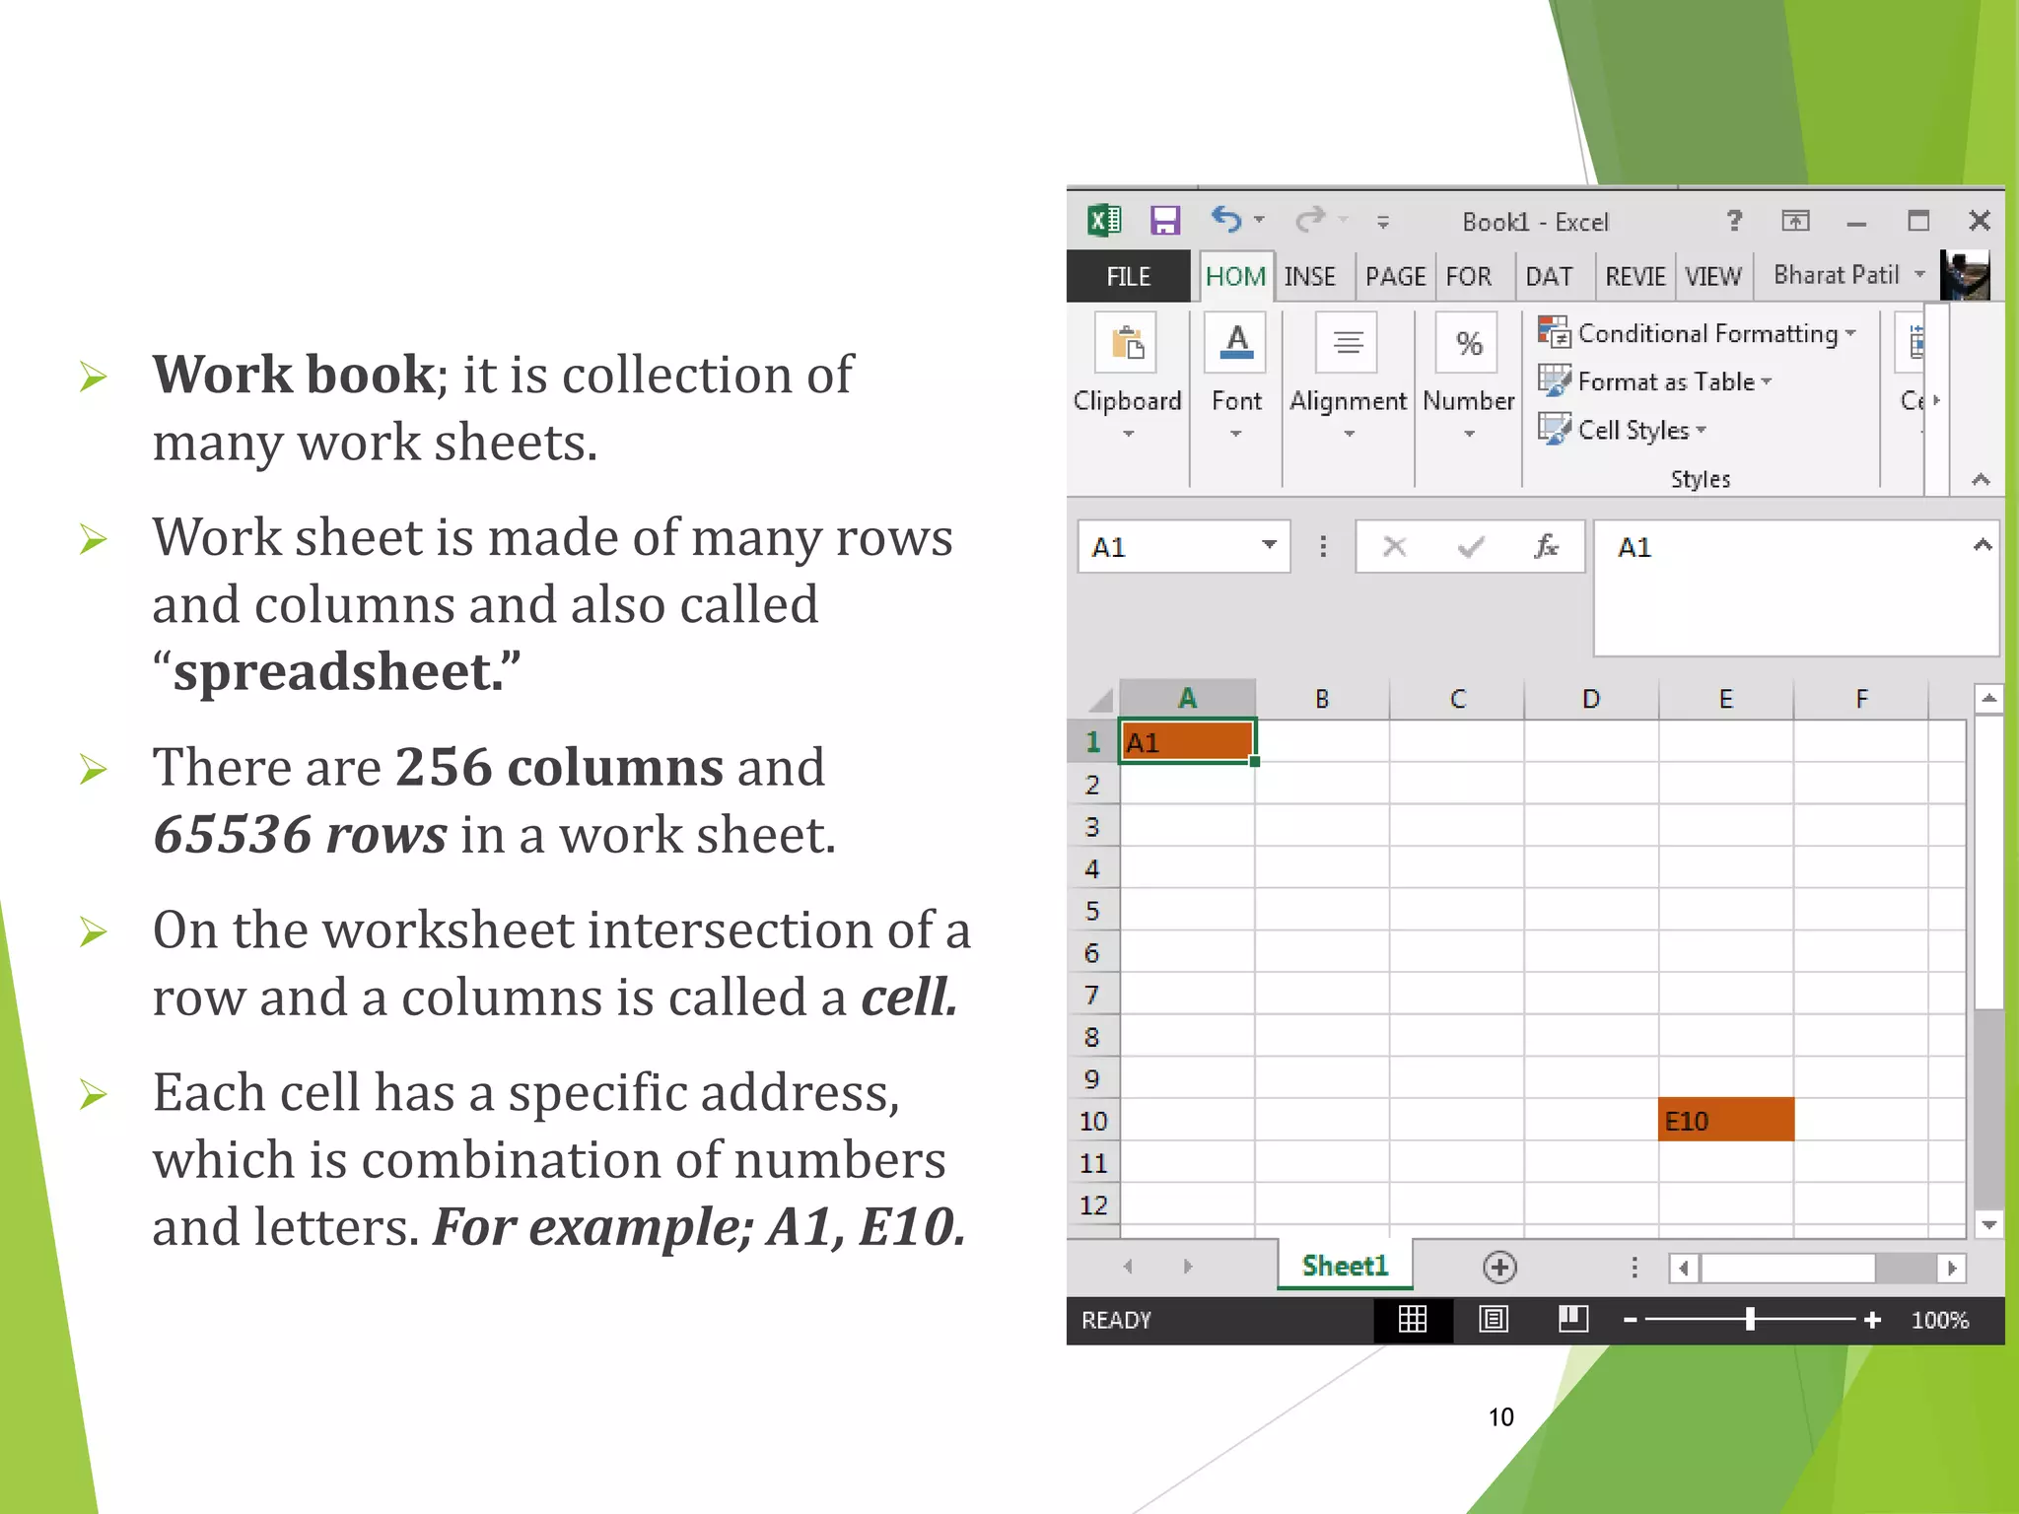Screen dimensions: 2019x1514
Task: Expand the Font group dropdown
Action: 1235,433
